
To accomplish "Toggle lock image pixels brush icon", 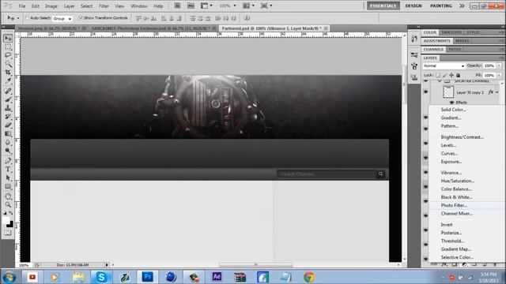I will (x=444, y=75).
